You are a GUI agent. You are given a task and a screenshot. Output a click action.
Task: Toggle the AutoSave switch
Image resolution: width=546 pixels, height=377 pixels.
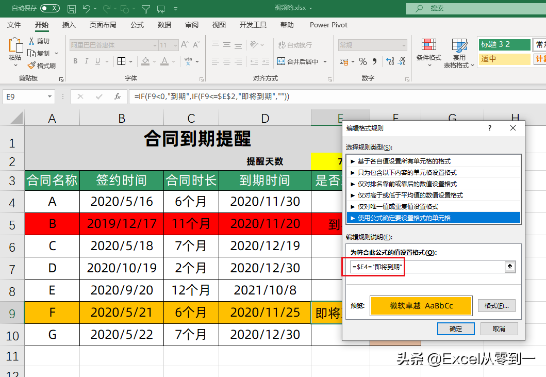click(x=50, y=8)
